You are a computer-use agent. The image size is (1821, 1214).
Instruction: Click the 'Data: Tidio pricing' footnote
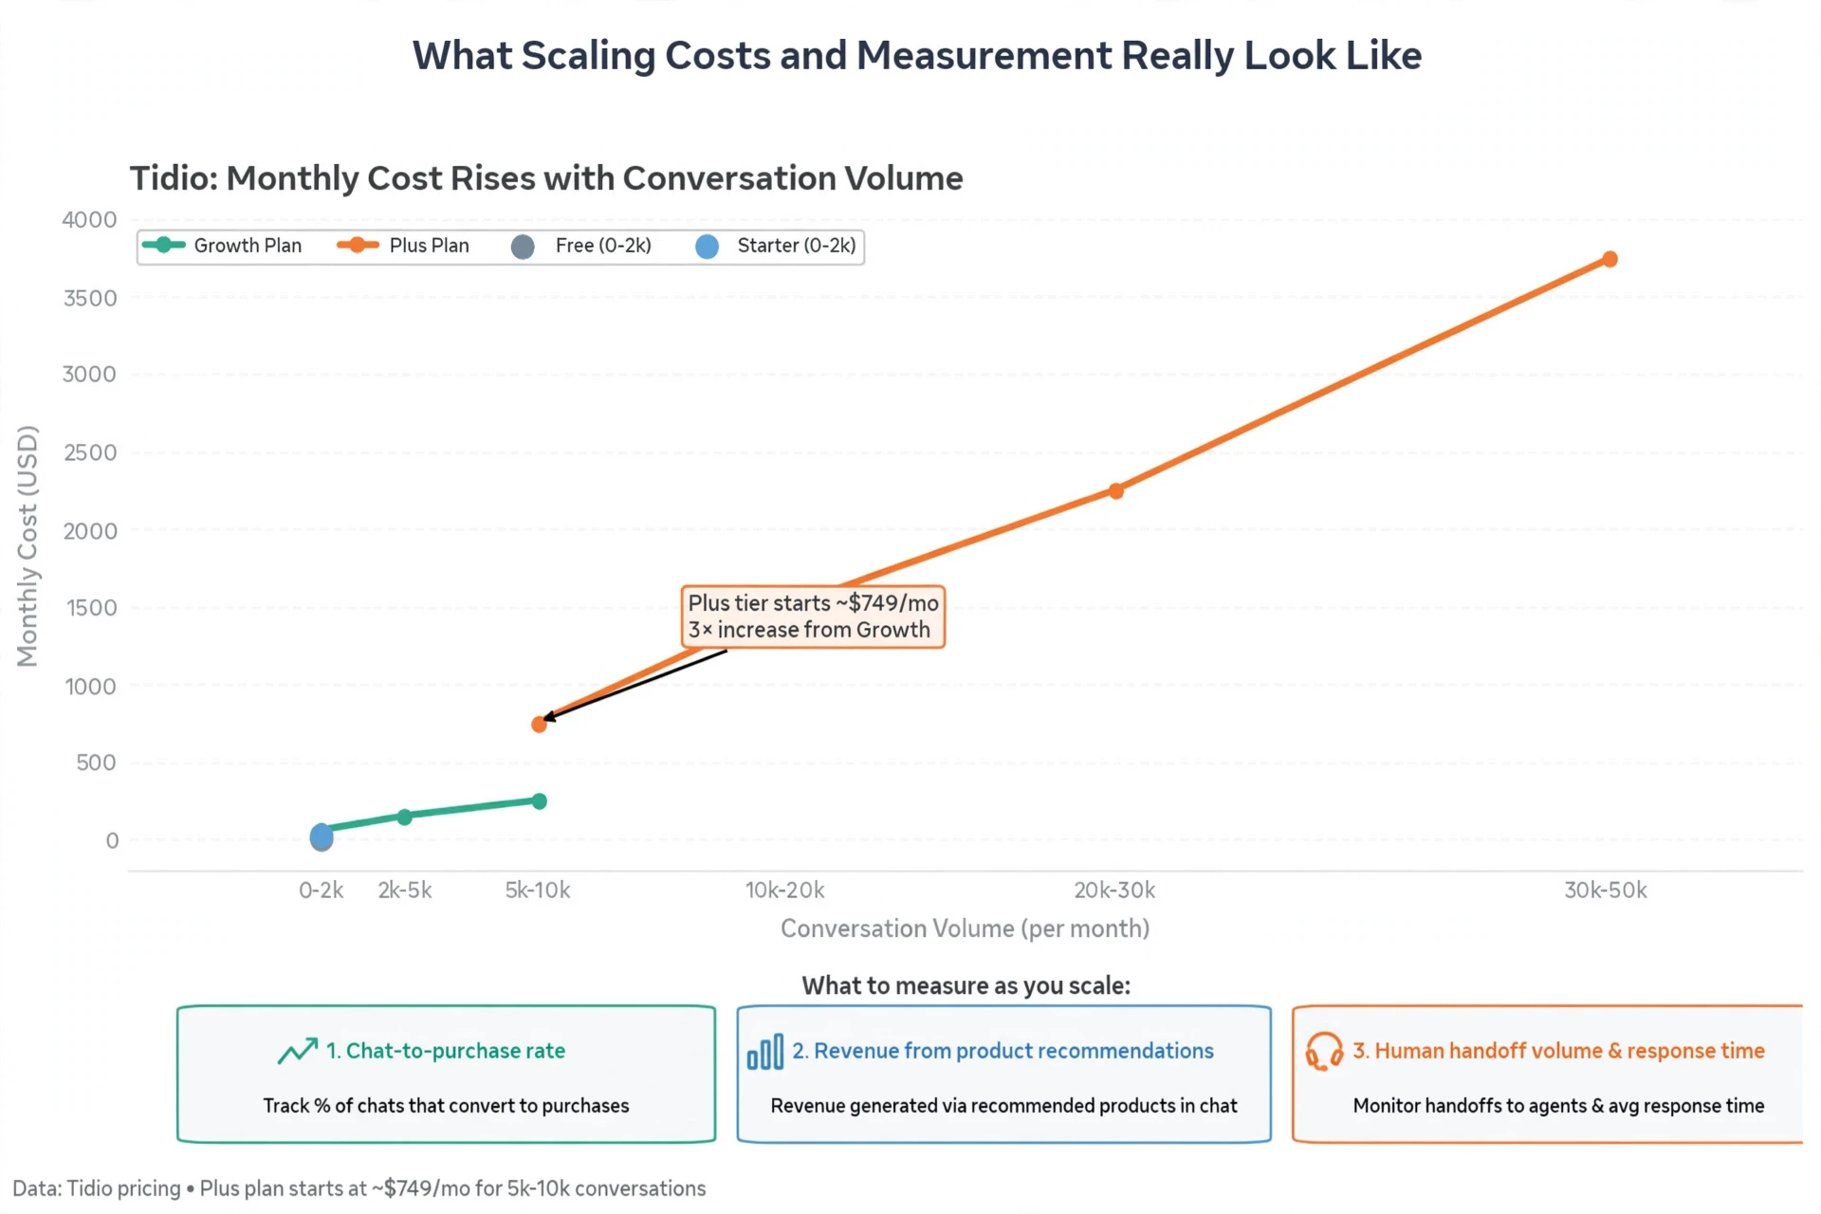359,1188
